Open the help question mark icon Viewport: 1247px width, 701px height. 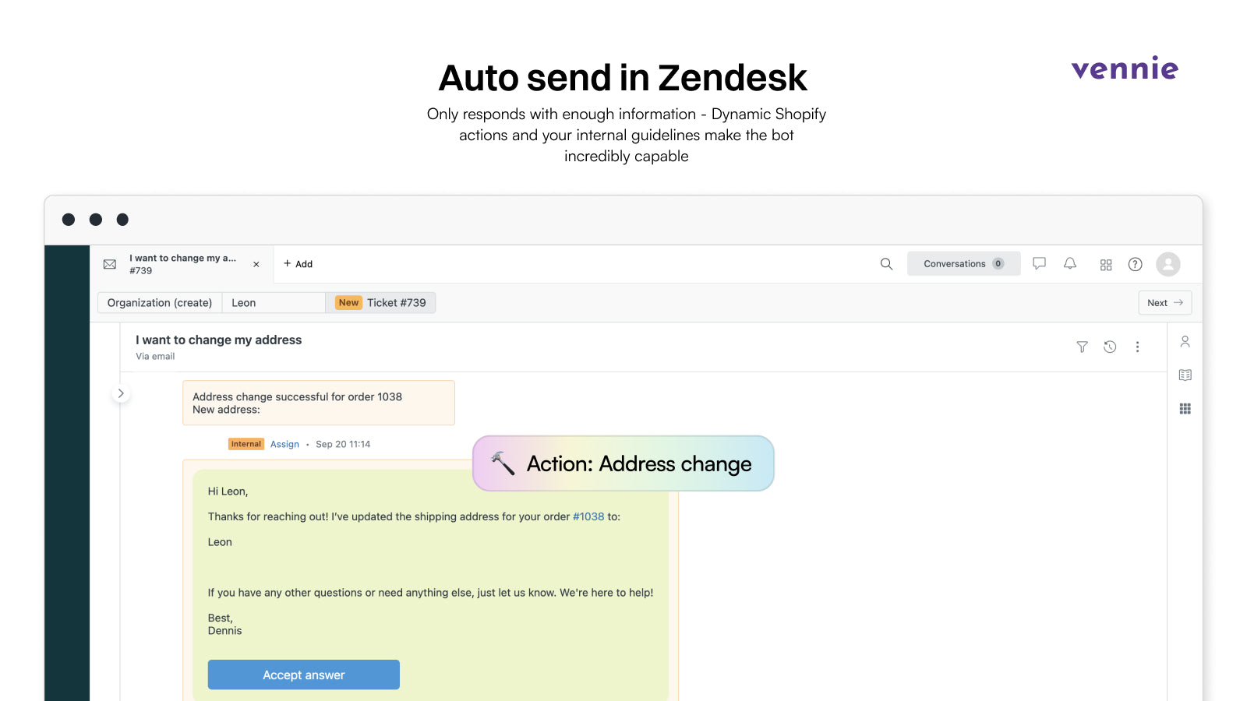pyautogui.click(x=1136, y=264)
